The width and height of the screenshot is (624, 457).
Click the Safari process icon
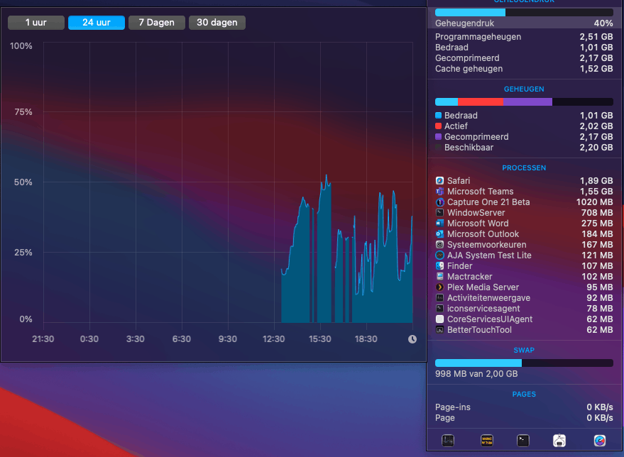(x=439, y=180)
